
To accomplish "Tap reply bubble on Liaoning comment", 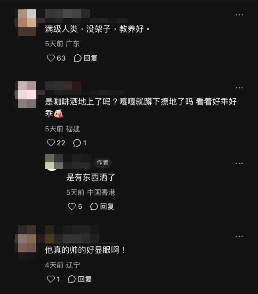I will [72, 279].
